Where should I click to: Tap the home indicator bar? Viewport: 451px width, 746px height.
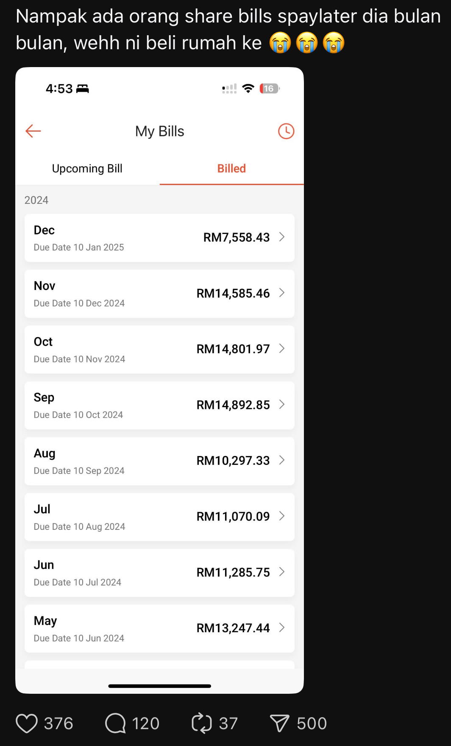click(x=160, y=686)
